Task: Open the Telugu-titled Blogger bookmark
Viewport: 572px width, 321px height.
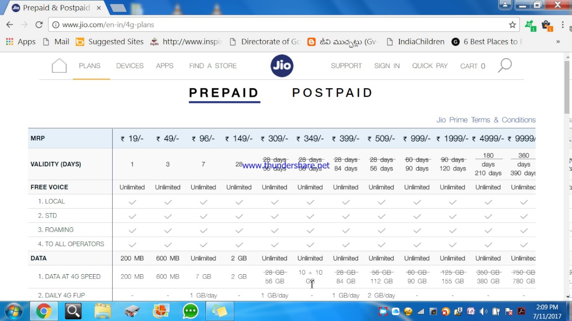Action: coord(343,41)
